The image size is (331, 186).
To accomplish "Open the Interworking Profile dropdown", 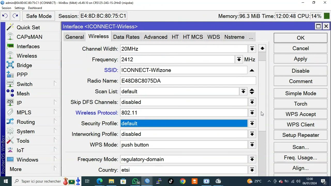I will click(252, 134).
